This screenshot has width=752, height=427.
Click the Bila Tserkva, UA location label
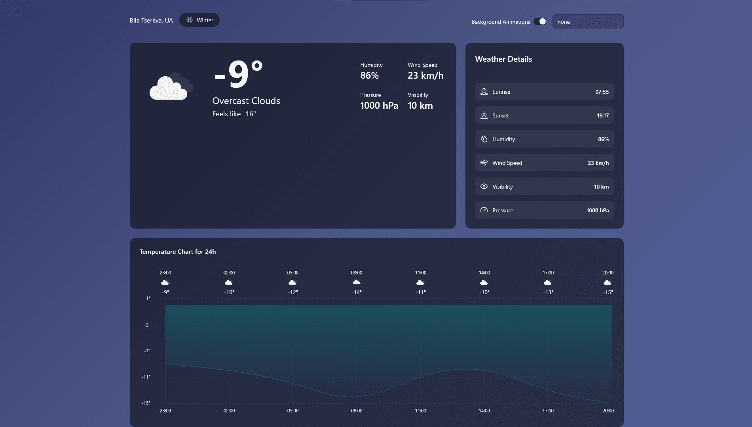(151, 20)
